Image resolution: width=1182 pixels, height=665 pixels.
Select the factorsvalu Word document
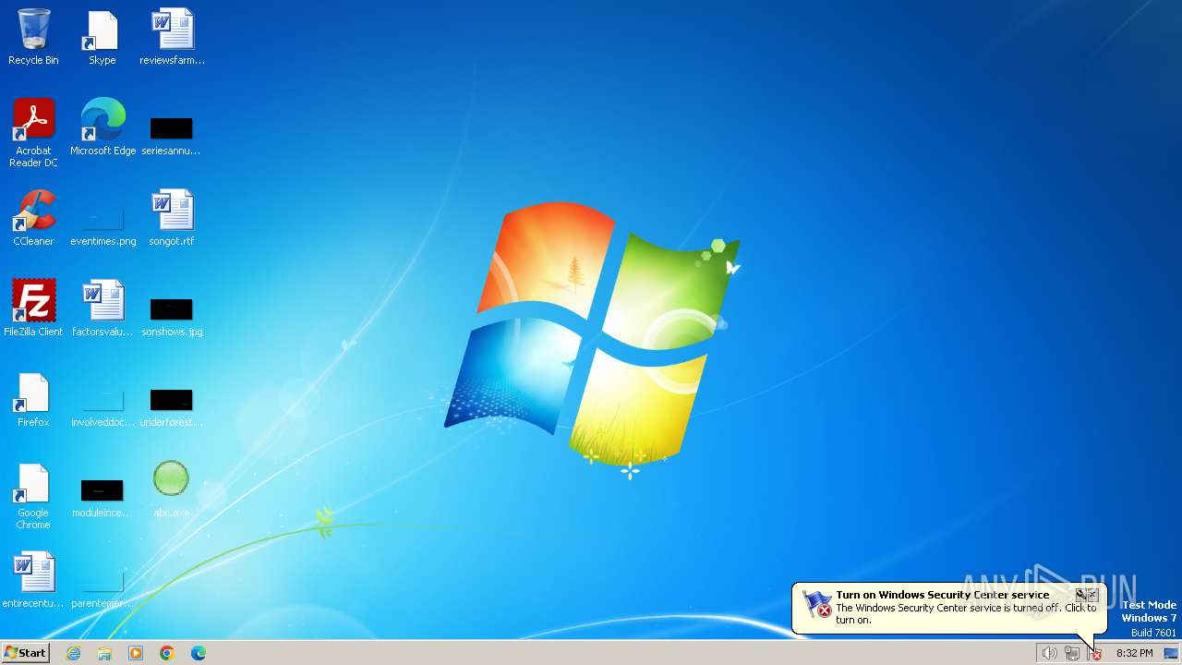click(x=103, y=308)
